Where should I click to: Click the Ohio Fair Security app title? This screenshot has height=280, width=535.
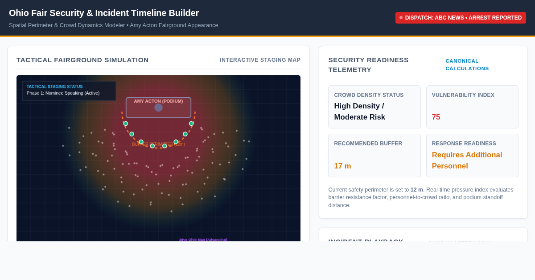pyautogui.click(x=104, y=13)
